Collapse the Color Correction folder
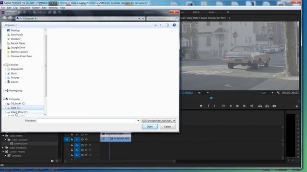307x172 pixels. coord(5,140)
